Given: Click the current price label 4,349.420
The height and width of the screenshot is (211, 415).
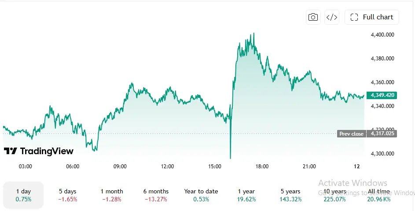Looking at the screenshot, I should 382,95.
